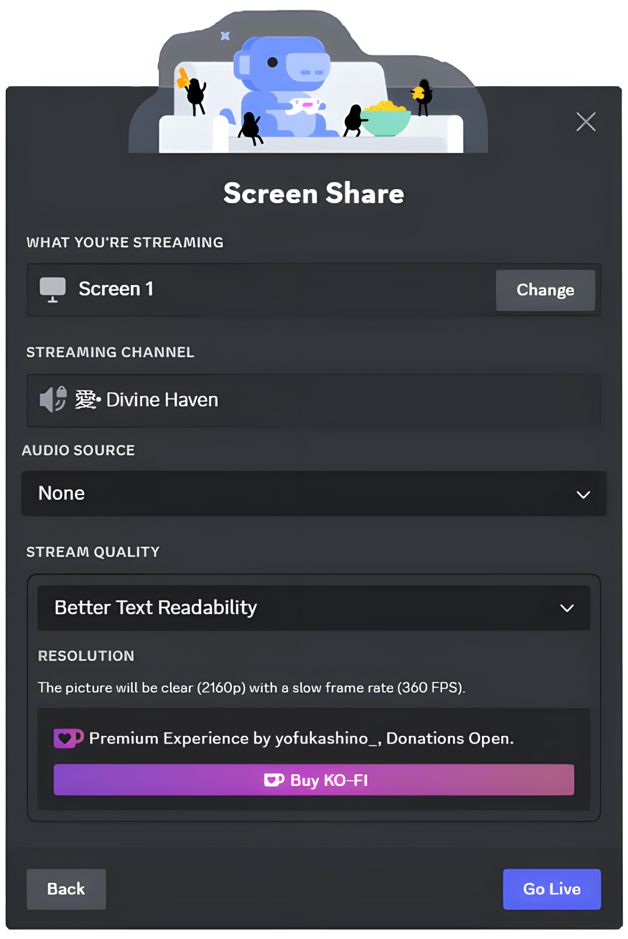This screenshot has height=939, width=628.
Task: Close the Screen Share dialog with the X
Action: pyautogui.click(x=586, y=122)
